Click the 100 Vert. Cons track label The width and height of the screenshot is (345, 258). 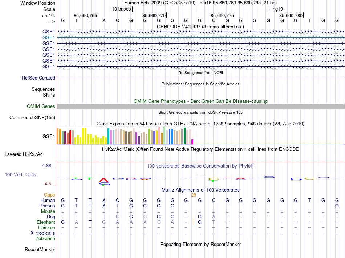pyautogui.click(x=20, y=174)
